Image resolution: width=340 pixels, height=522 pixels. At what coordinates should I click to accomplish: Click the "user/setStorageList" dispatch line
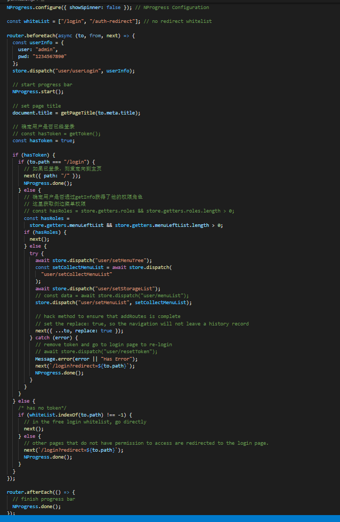pyautogui.click(x=98, y=289)
